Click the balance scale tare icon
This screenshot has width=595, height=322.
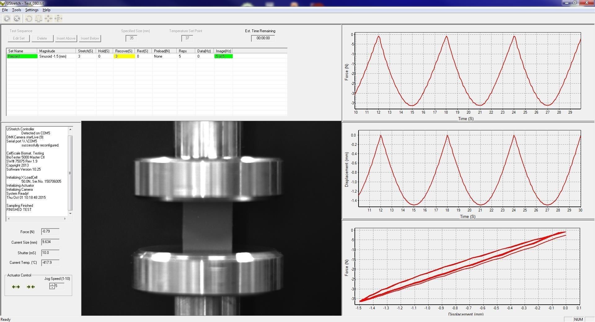[x=38, y=19]
